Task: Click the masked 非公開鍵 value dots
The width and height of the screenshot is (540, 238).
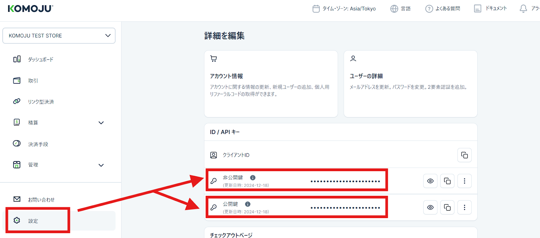Action: [x=345, y=181]
